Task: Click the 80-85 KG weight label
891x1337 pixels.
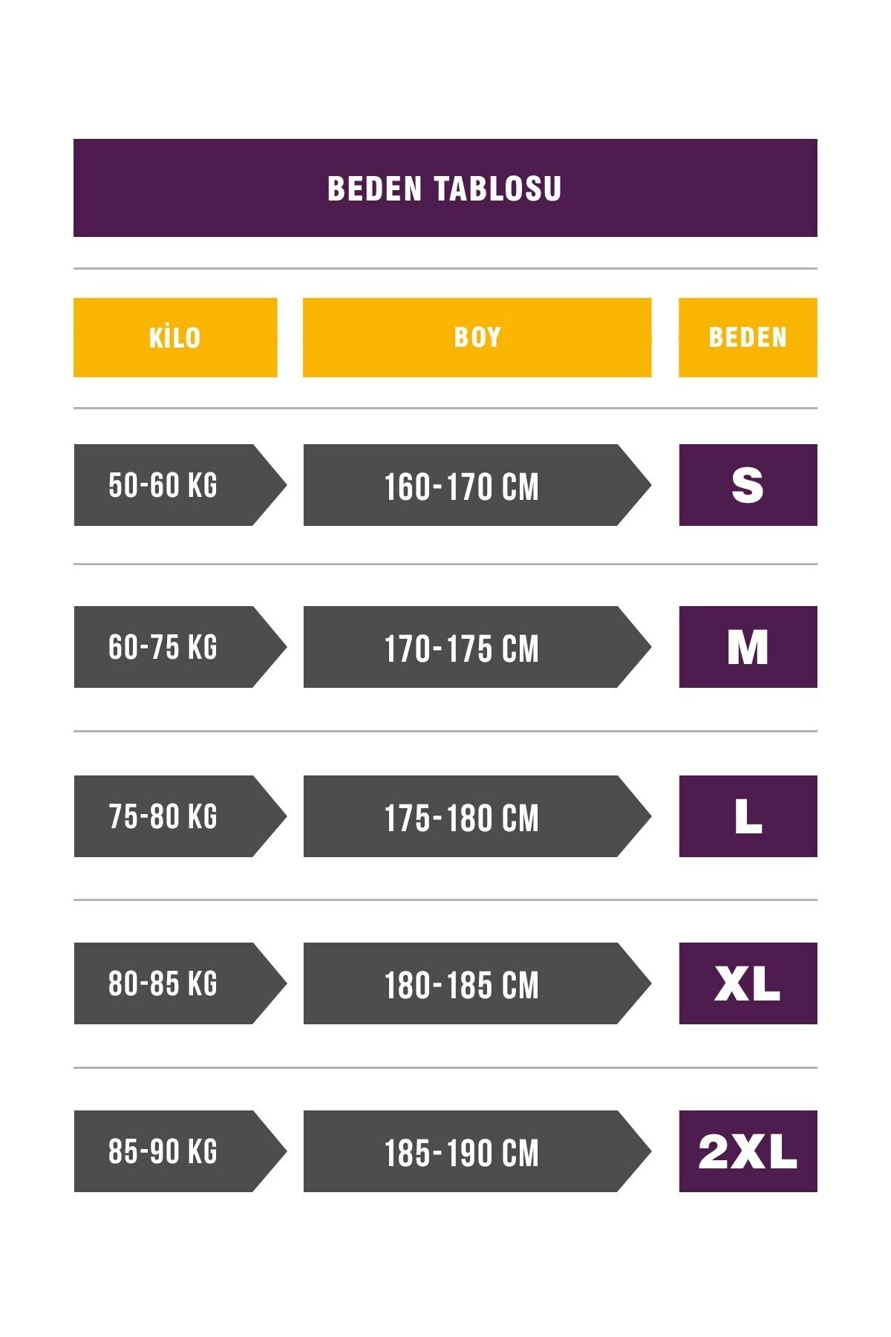Action: pos(163,983)
